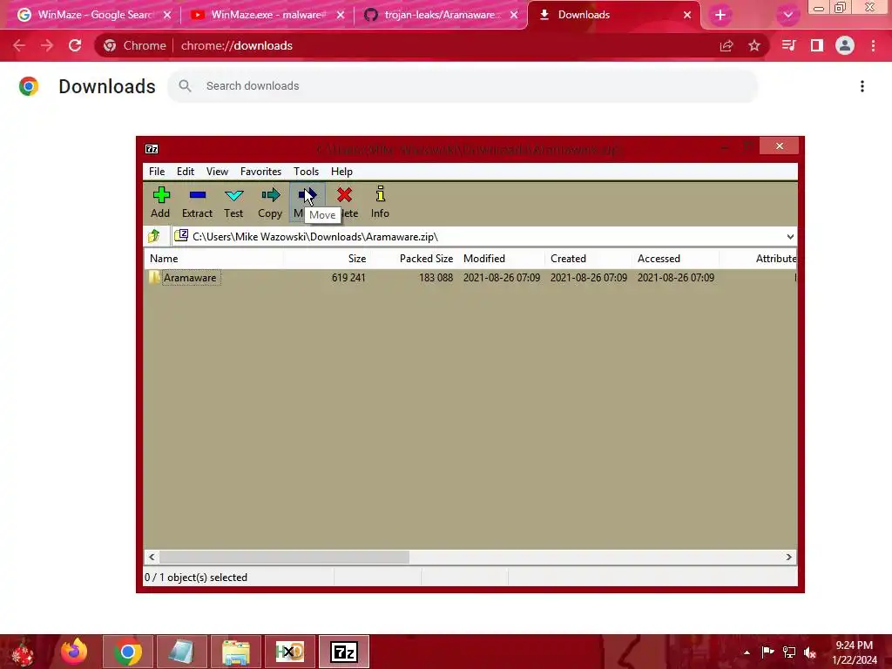Open the View menu
This screenshot has width=892, height=669.
point(217,172)
